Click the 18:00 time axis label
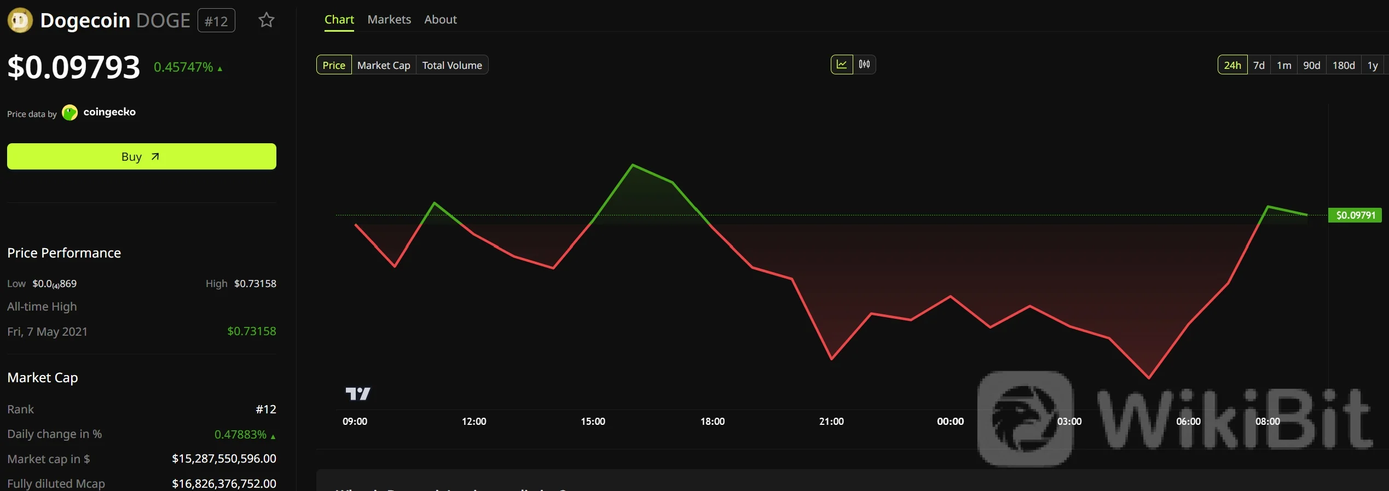Image resolution: width=1389 pixels, height=491 pixels. (x=713, y=422)
